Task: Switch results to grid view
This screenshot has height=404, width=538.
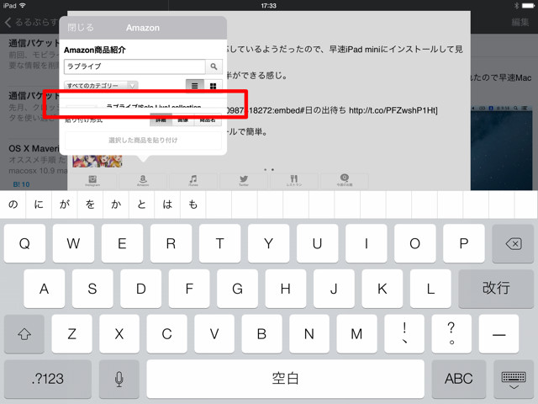Action: pos(213,86)
